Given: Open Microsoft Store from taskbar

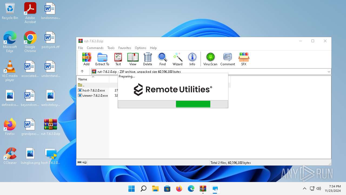Looking at the screenshot, I should pyautogui.click(x=167, y=188).
